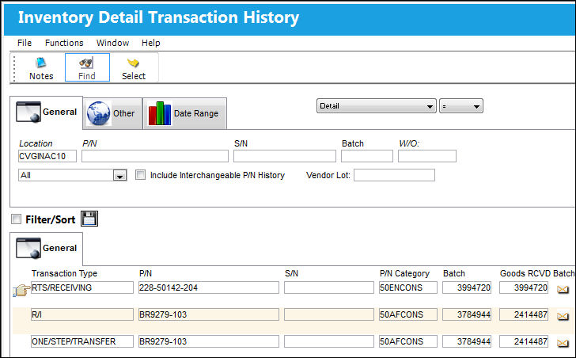This screenshot has height=358, width=576.
Task: Select the RTS/RECEIVING transaction type cell
Action: click(x=82, y=288)
